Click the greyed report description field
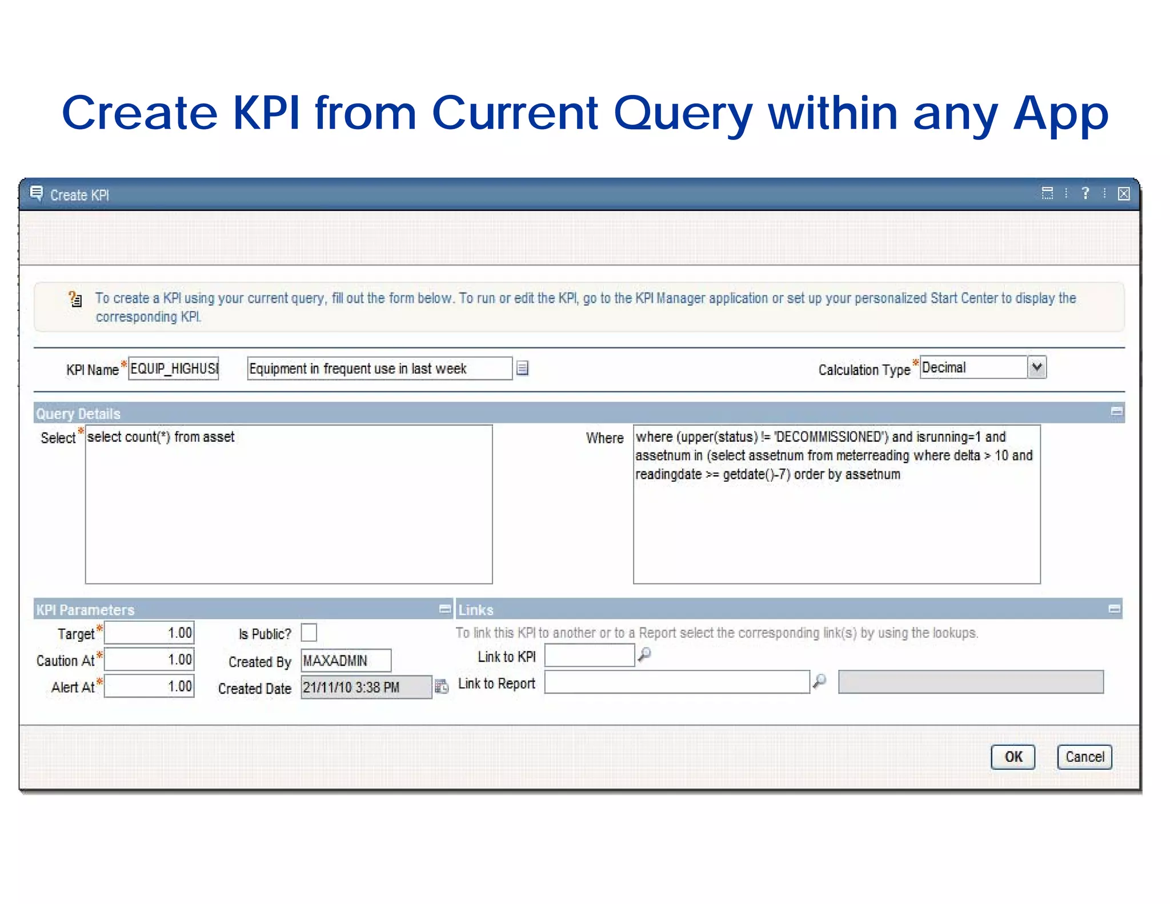Screen dimensions: 1170x904 971,682
